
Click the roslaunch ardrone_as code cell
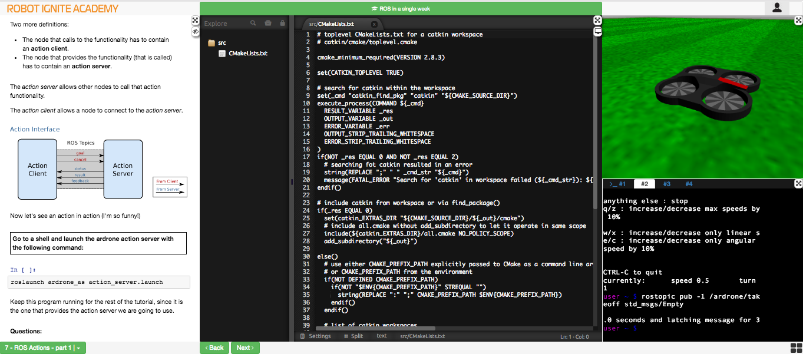[100, 282]
